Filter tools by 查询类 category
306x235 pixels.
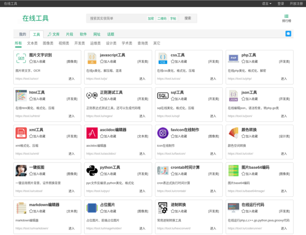coord(143,43)
